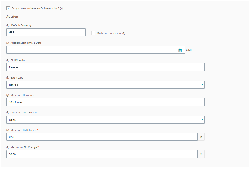The height and width of the screenshot is (169, 249).
Task: Click info icon for Maximum Bid Change
Action: pos(8,147)
